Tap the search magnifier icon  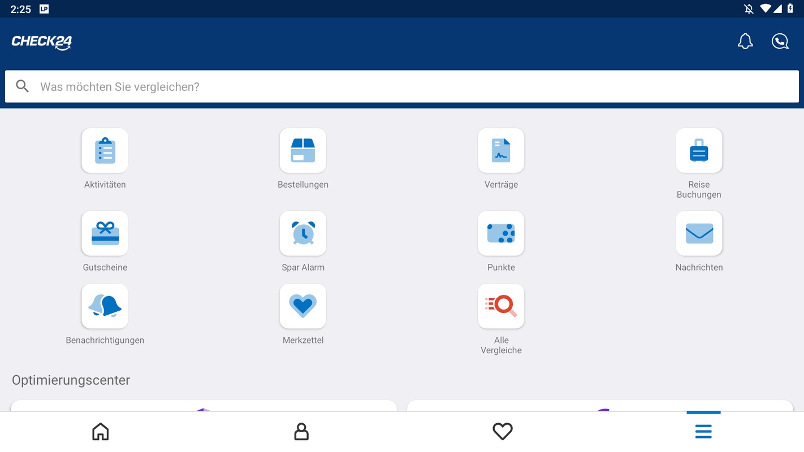[x=22, y=86]
